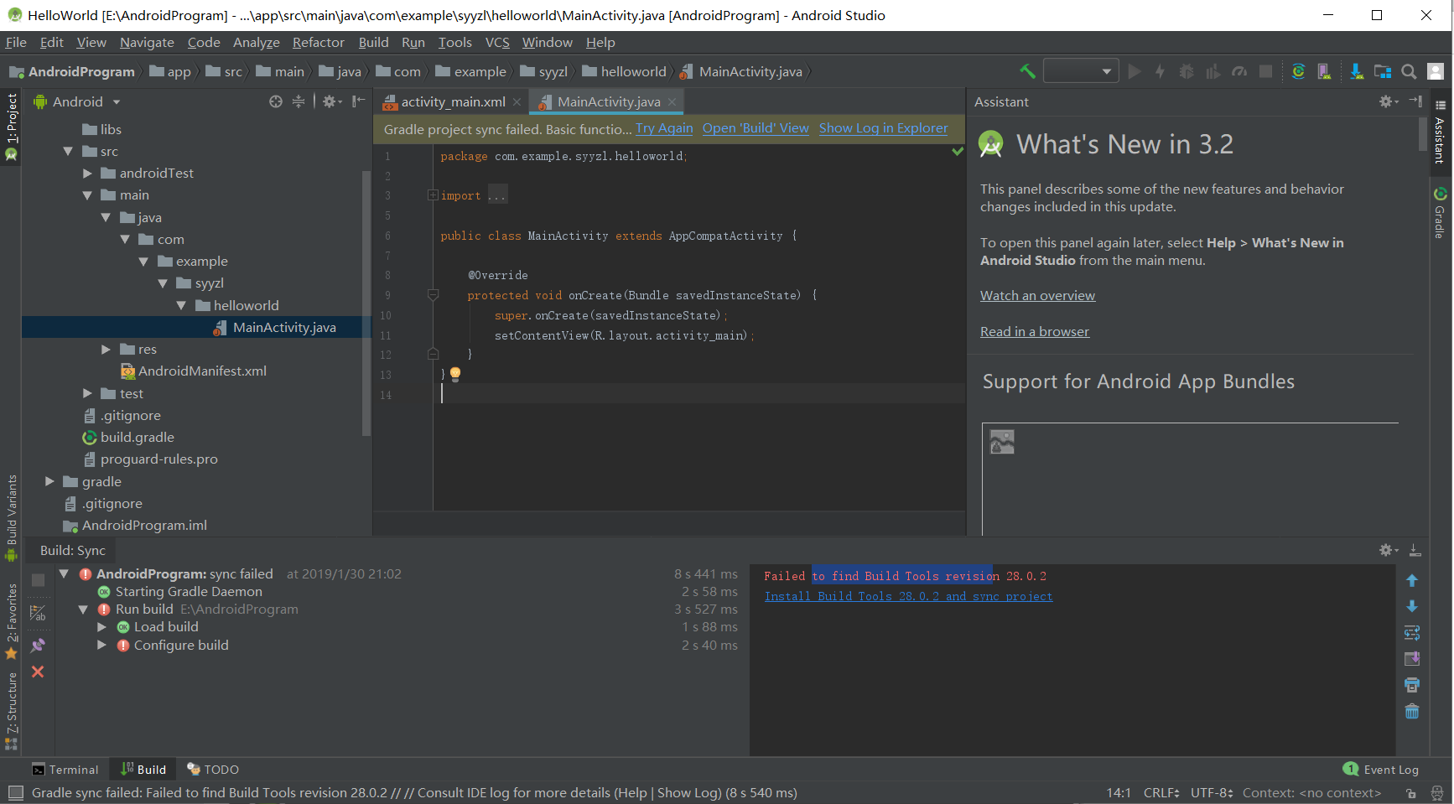Image resolution: width=1454 pixels, height=804 pixels.
Task: Open the Refactor menu
Action: click(x=318, y=42)
